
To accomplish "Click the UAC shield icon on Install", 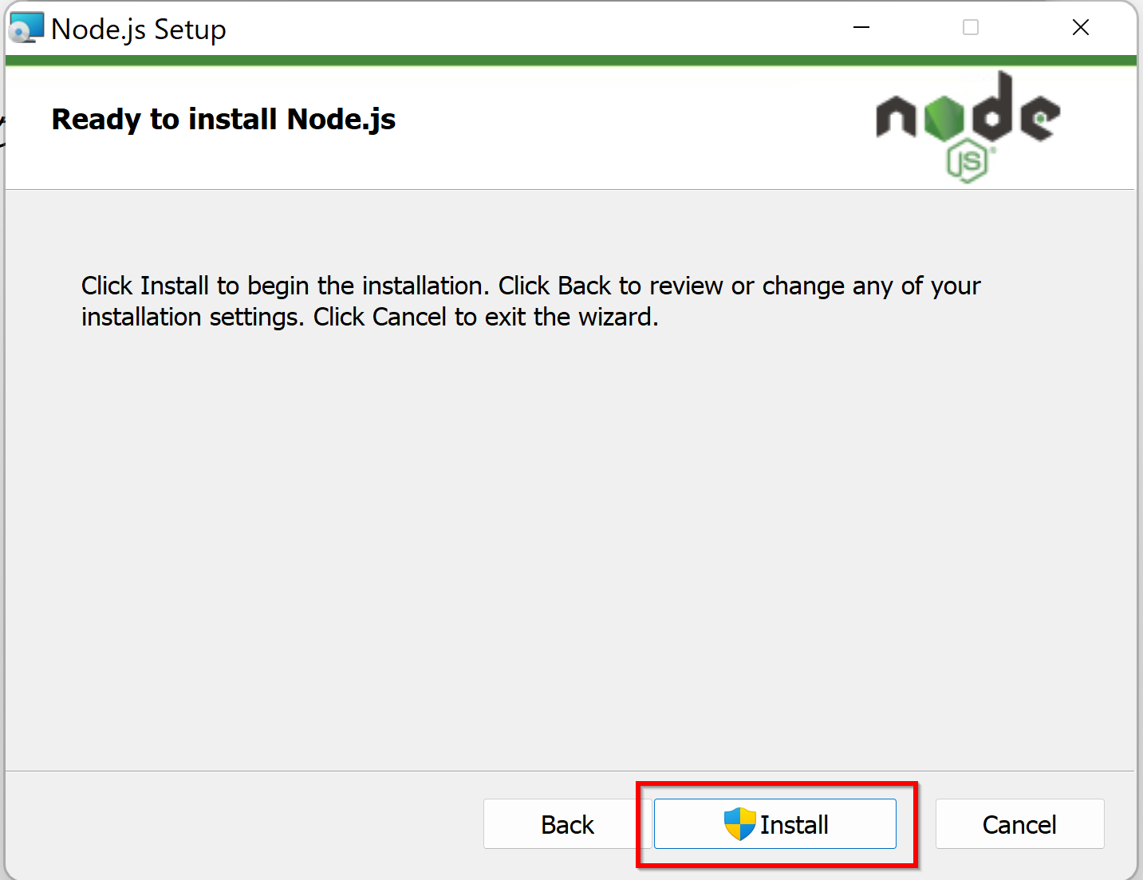I will tap(739, 823).
